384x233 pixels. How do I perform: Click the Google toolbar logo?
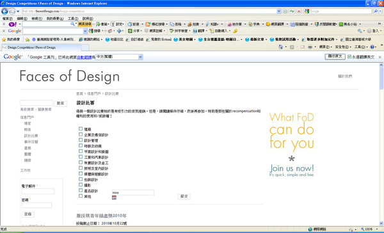pyautogui.click(x=15, y=31)
